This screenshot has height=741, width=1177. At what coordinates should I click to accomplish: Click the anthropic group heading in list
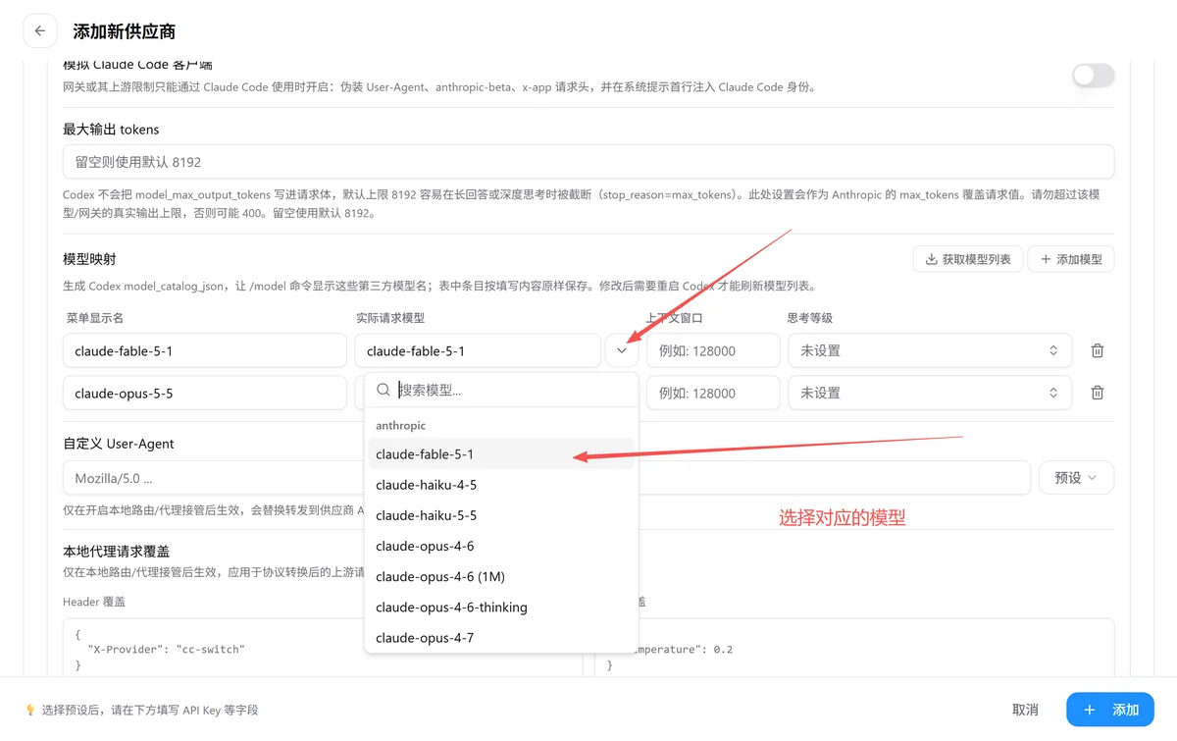(400, 425)
